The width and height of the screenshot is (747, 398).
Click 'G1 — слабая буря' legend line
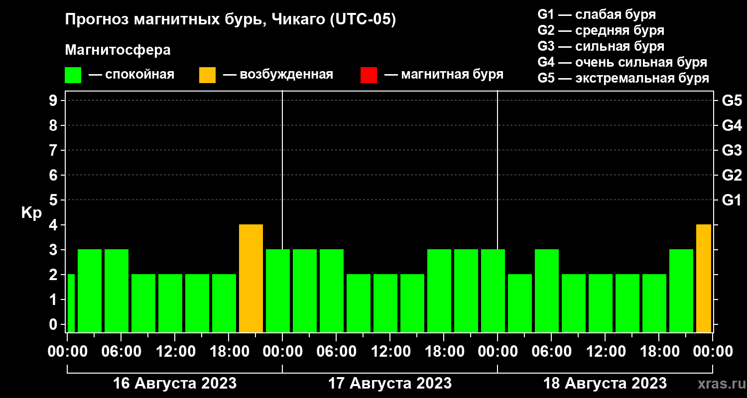[x=597, y=14]
